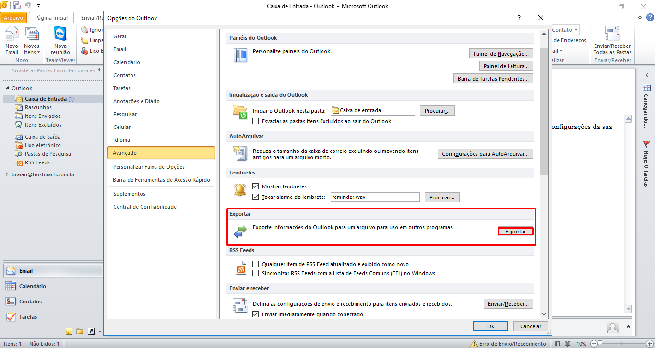
Task: Click the Barra de Tarefas Pendentes button
Action: (493, 79)
